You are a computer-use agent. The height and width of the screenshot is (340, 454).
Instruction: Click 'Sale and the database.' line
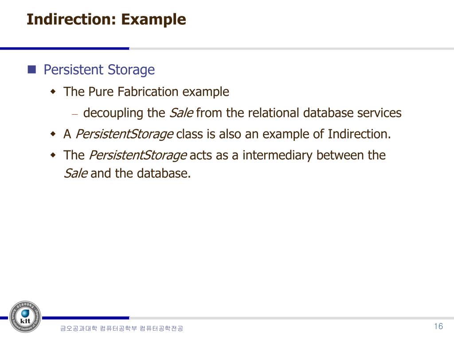(x=127, y=174)
